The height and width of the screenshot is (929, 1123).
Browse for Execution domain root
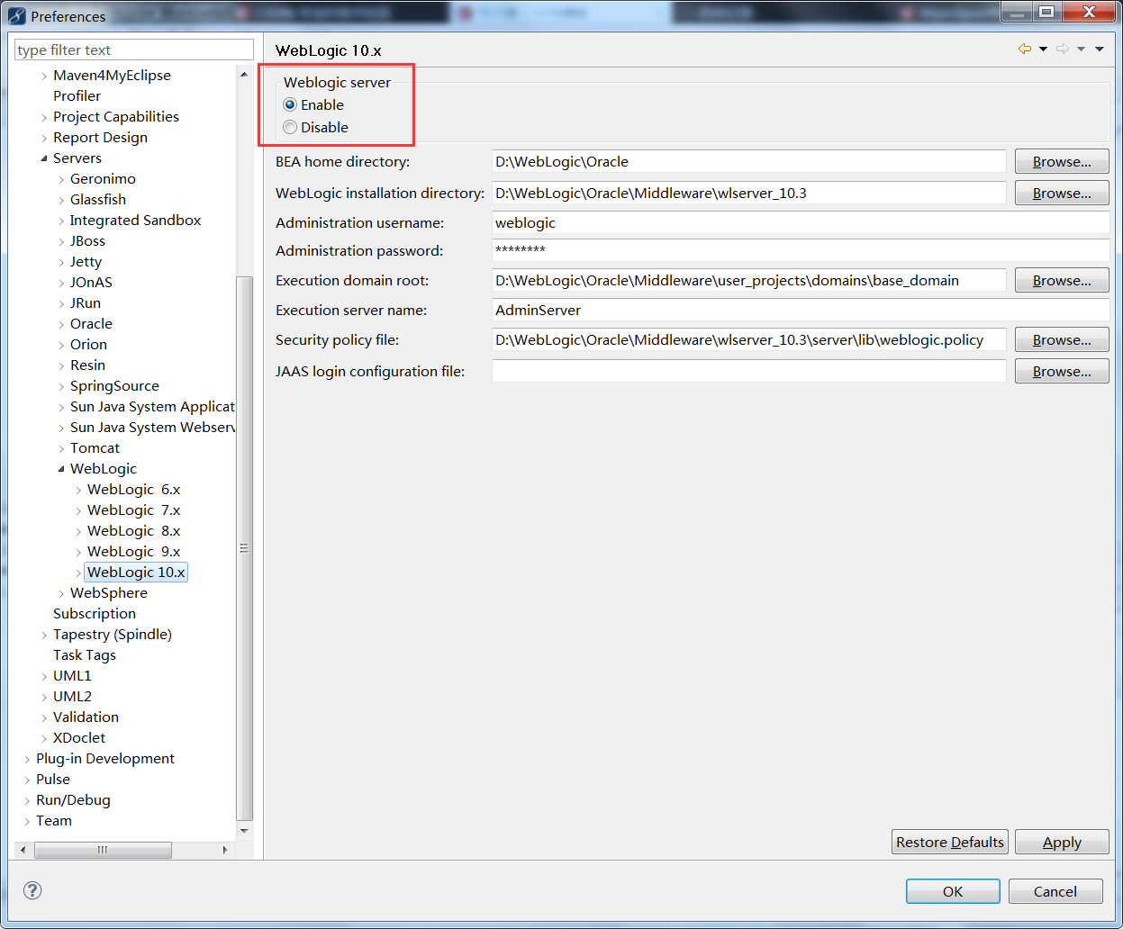point(1062,281)
